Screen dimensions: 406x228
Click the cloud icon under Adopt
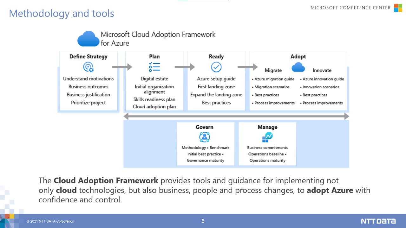(298, 67)
